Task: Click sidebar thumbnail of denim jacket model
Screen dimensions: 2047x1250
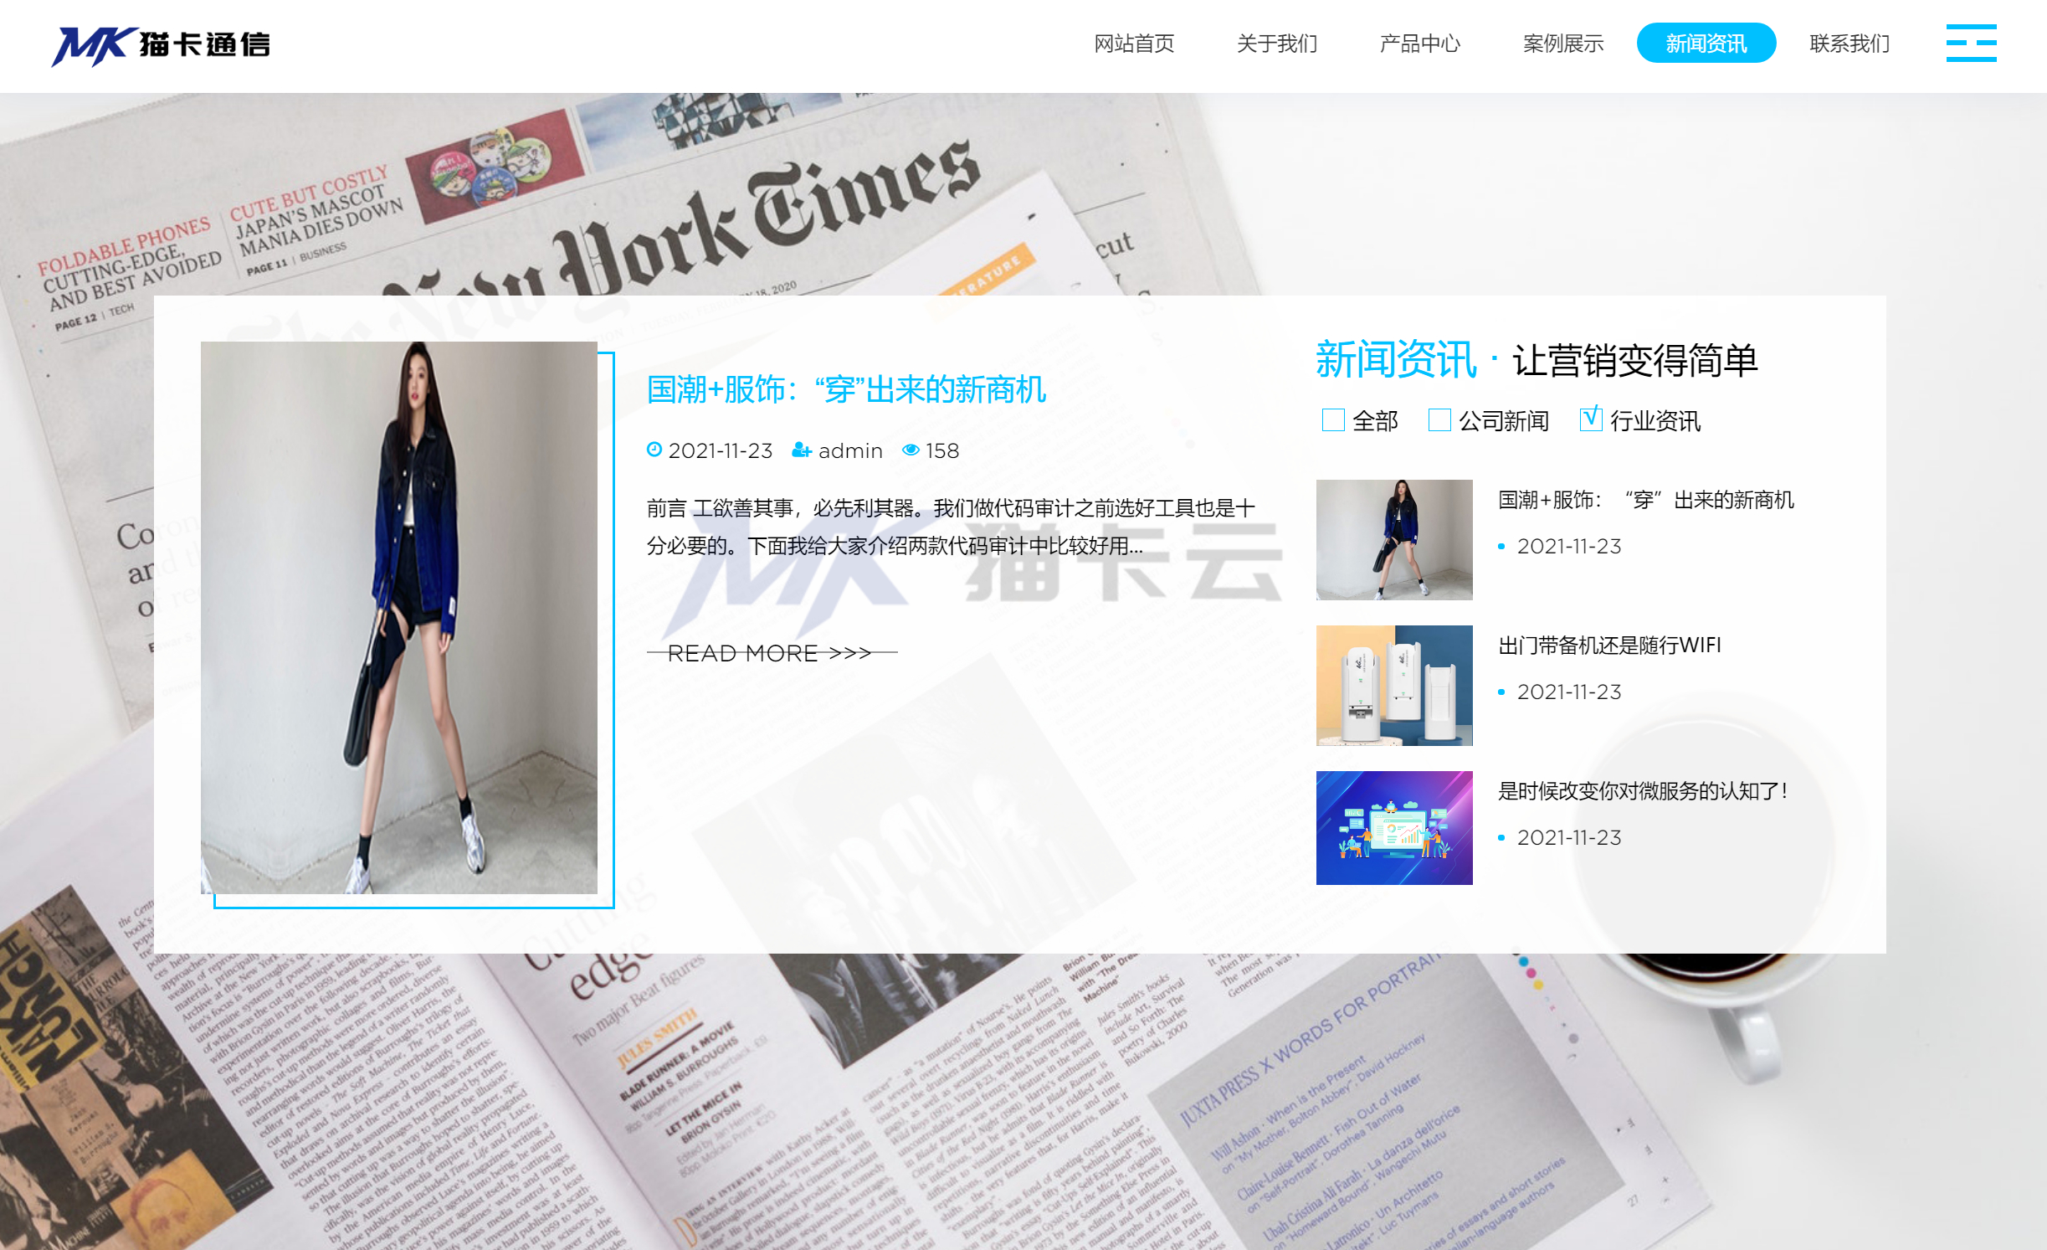Action: coord(1394,540)
